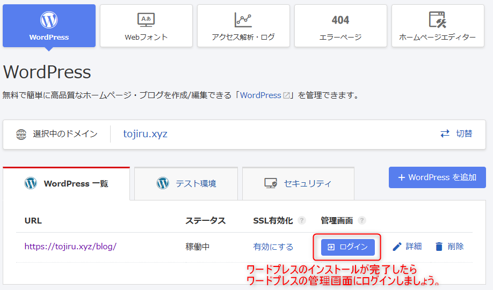Click the large WordPress page heading
This screenshot has height=290, width=493.
pyautogui.click(x=47, y=72)
